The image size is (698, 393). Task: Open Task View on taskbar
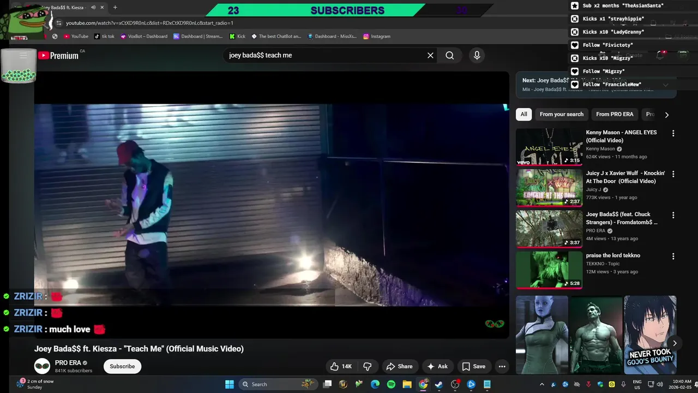[x=327, y=384]
